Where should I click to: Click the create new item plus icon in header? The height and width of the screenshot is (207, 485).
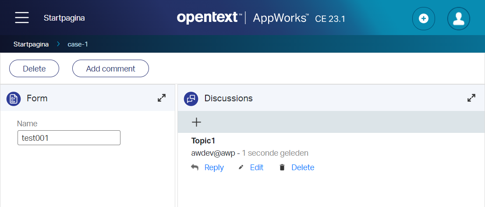pos(423,18)
